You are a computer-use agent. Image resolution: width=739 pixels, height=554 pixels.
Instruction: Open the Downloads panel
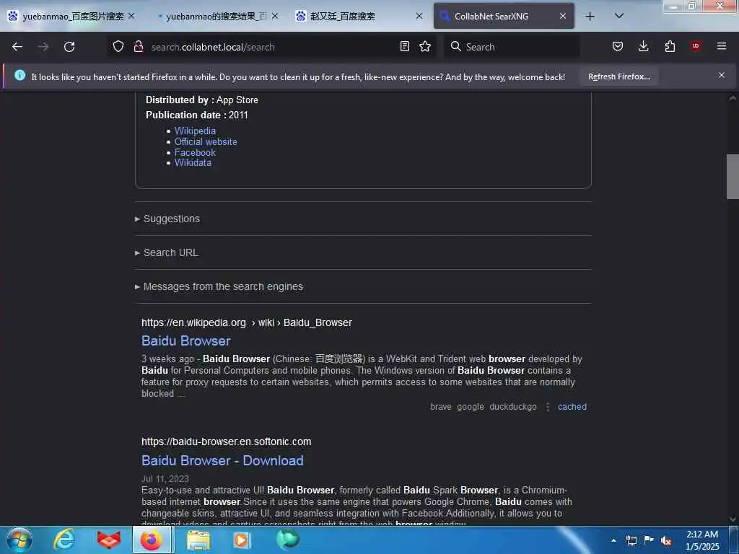point(643,46)
